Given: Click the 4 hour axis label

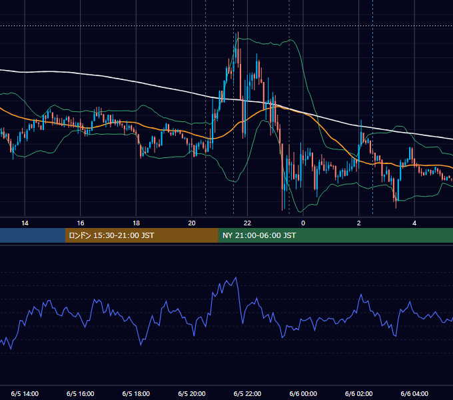Looking at the screenshot, I should (414, 223).
